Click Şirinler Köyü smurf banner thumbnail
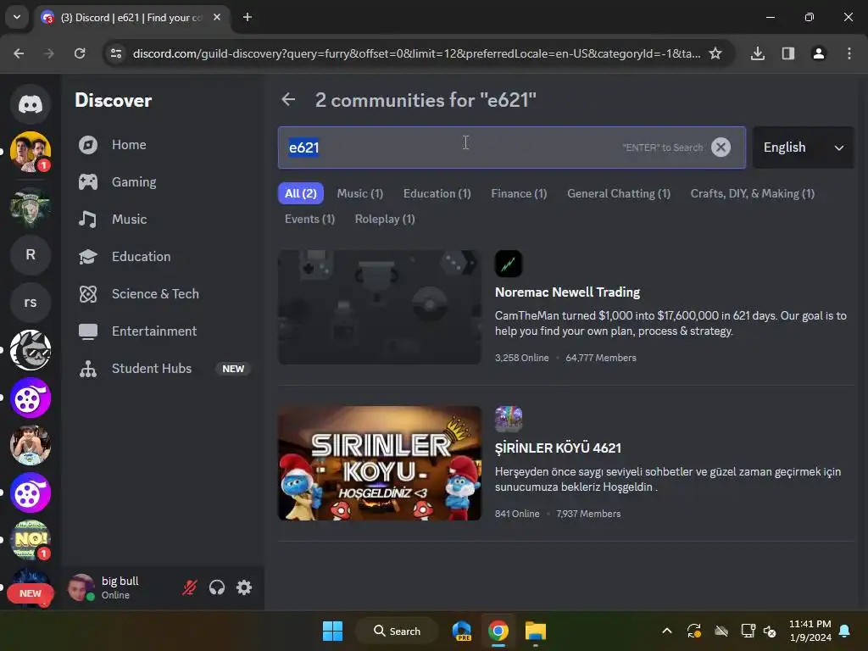The image size is (868, 651). [379, 464]
